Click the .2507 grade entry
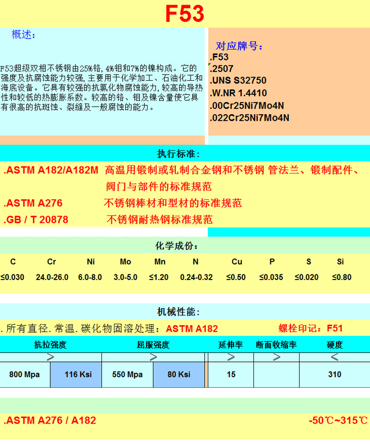This screenshot has height=446, width=370. pyautogui.click(x=221, y=68)
